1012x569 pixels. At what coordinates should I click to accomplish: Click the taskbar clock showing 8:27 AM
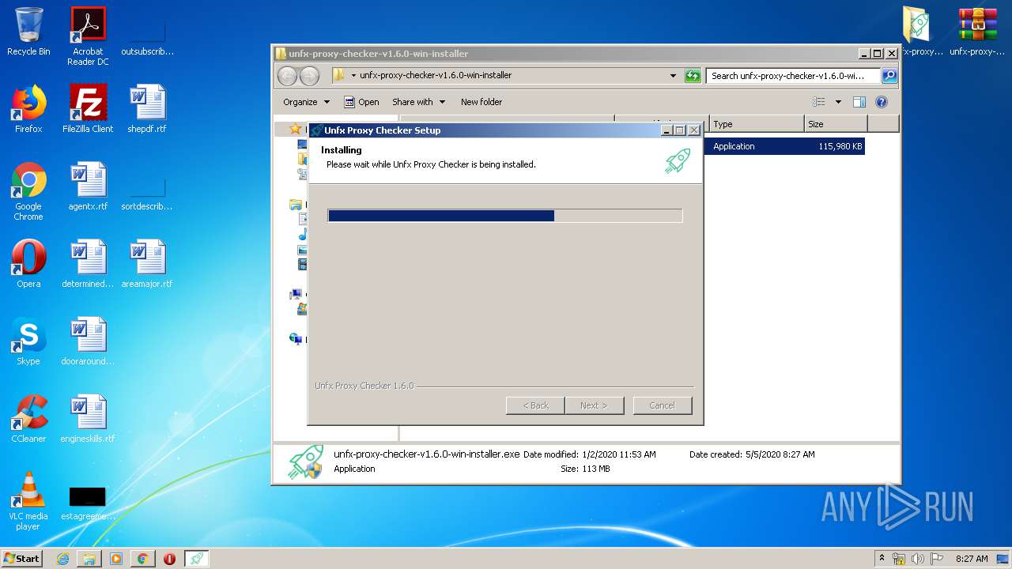pyautogui.click(x=972, y=559)
